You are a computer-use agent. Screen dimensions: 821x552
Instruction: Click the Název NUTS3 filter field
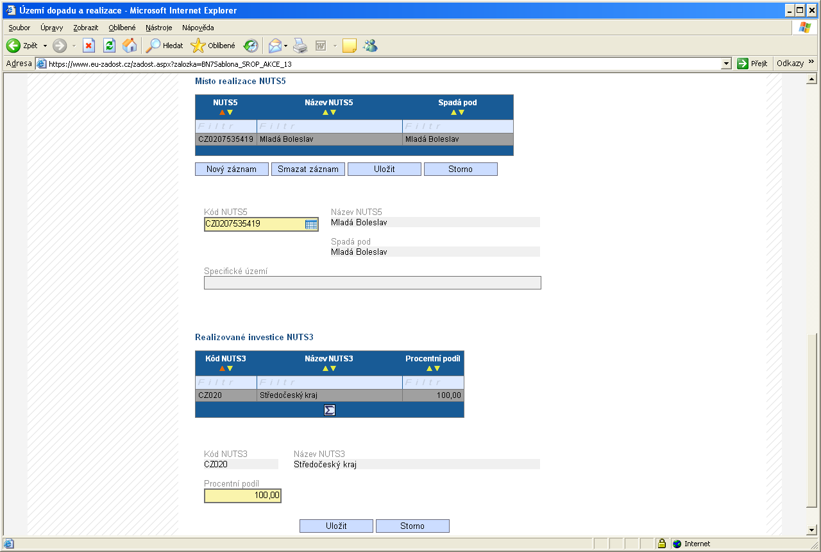(x=330, y=383)
